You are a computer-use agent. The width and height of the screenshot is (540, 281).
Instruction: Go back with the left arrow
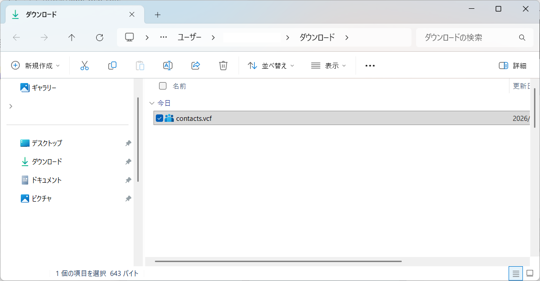[16, 37]
